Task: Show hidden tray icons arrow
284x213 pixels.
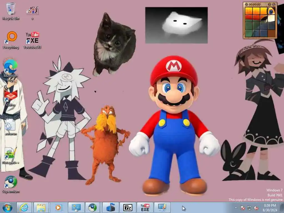Action: tap(236, 208)
